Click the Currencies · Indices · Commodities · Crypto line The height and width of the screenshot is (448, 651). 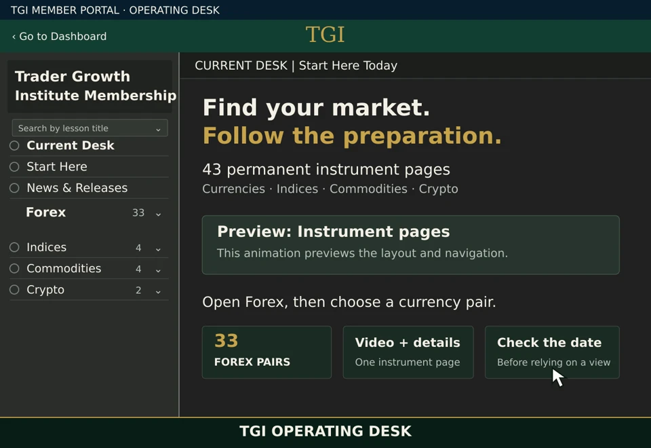[330, 189]
